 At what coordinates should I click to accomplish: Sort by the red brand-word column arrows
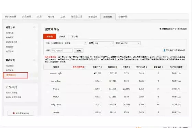(85, 67)
